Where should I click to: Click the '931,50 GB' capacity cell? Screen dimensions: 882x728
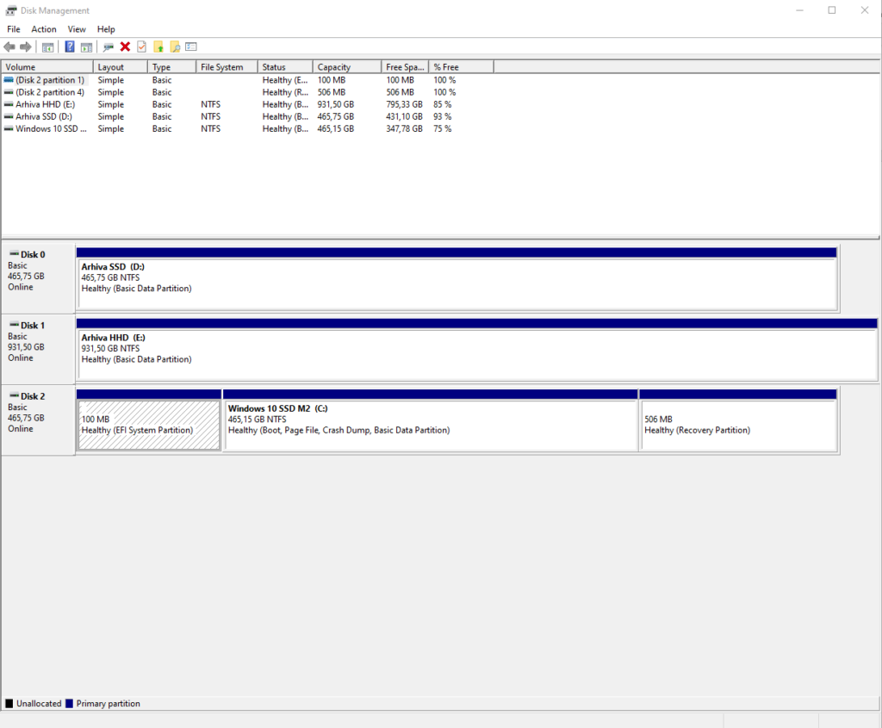point(336,104)
